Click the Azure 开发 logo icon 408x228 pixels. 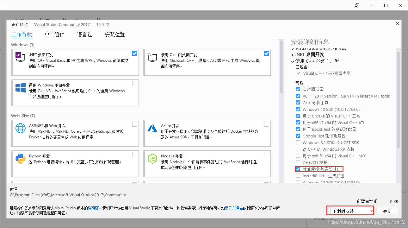click(x=152, y=128)
